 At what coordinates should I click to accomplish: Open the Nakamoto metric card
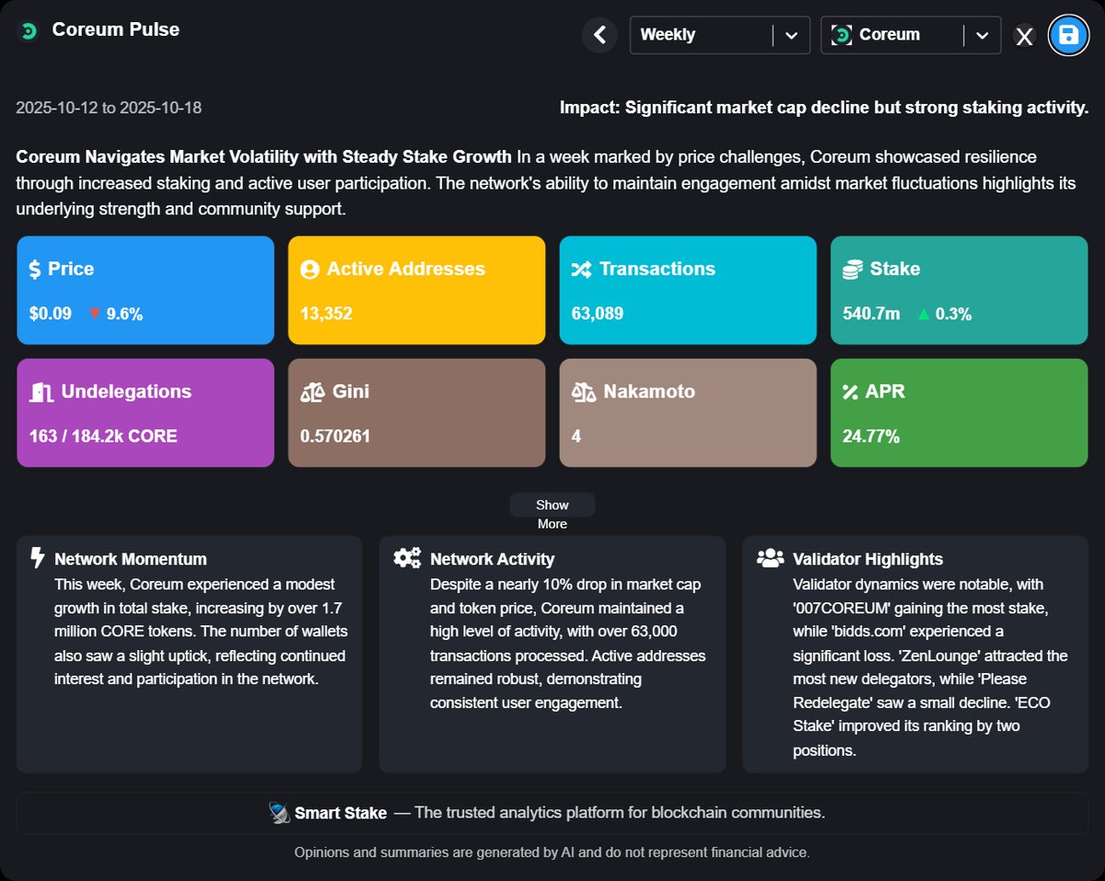point(688,412)
